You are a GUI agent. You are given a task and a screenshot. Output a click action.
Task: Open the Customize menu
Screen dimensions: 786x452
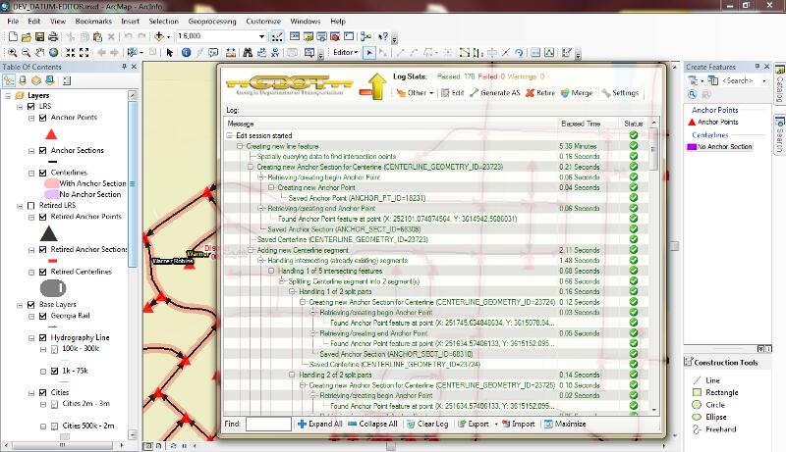pos(263,22)
